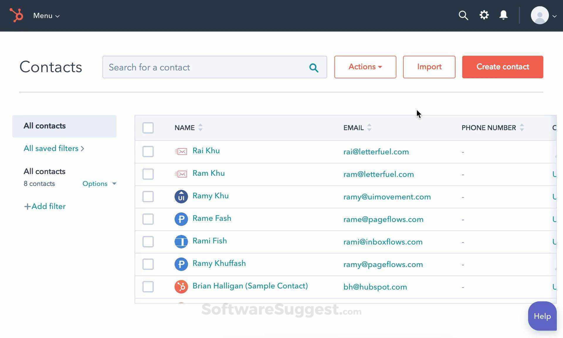Select the All contacts sidebar tab
The height and width of the screenshot is (338, 563).
pos(64,126)
